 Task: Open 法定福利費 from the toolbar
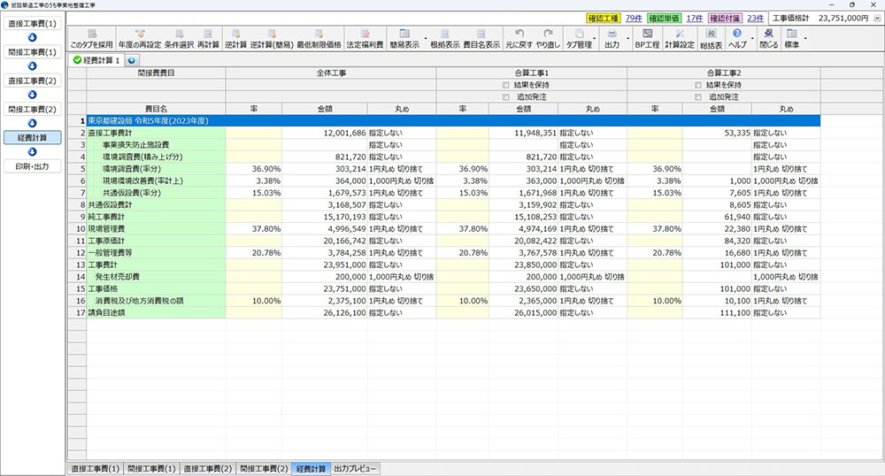pos(365,38)
